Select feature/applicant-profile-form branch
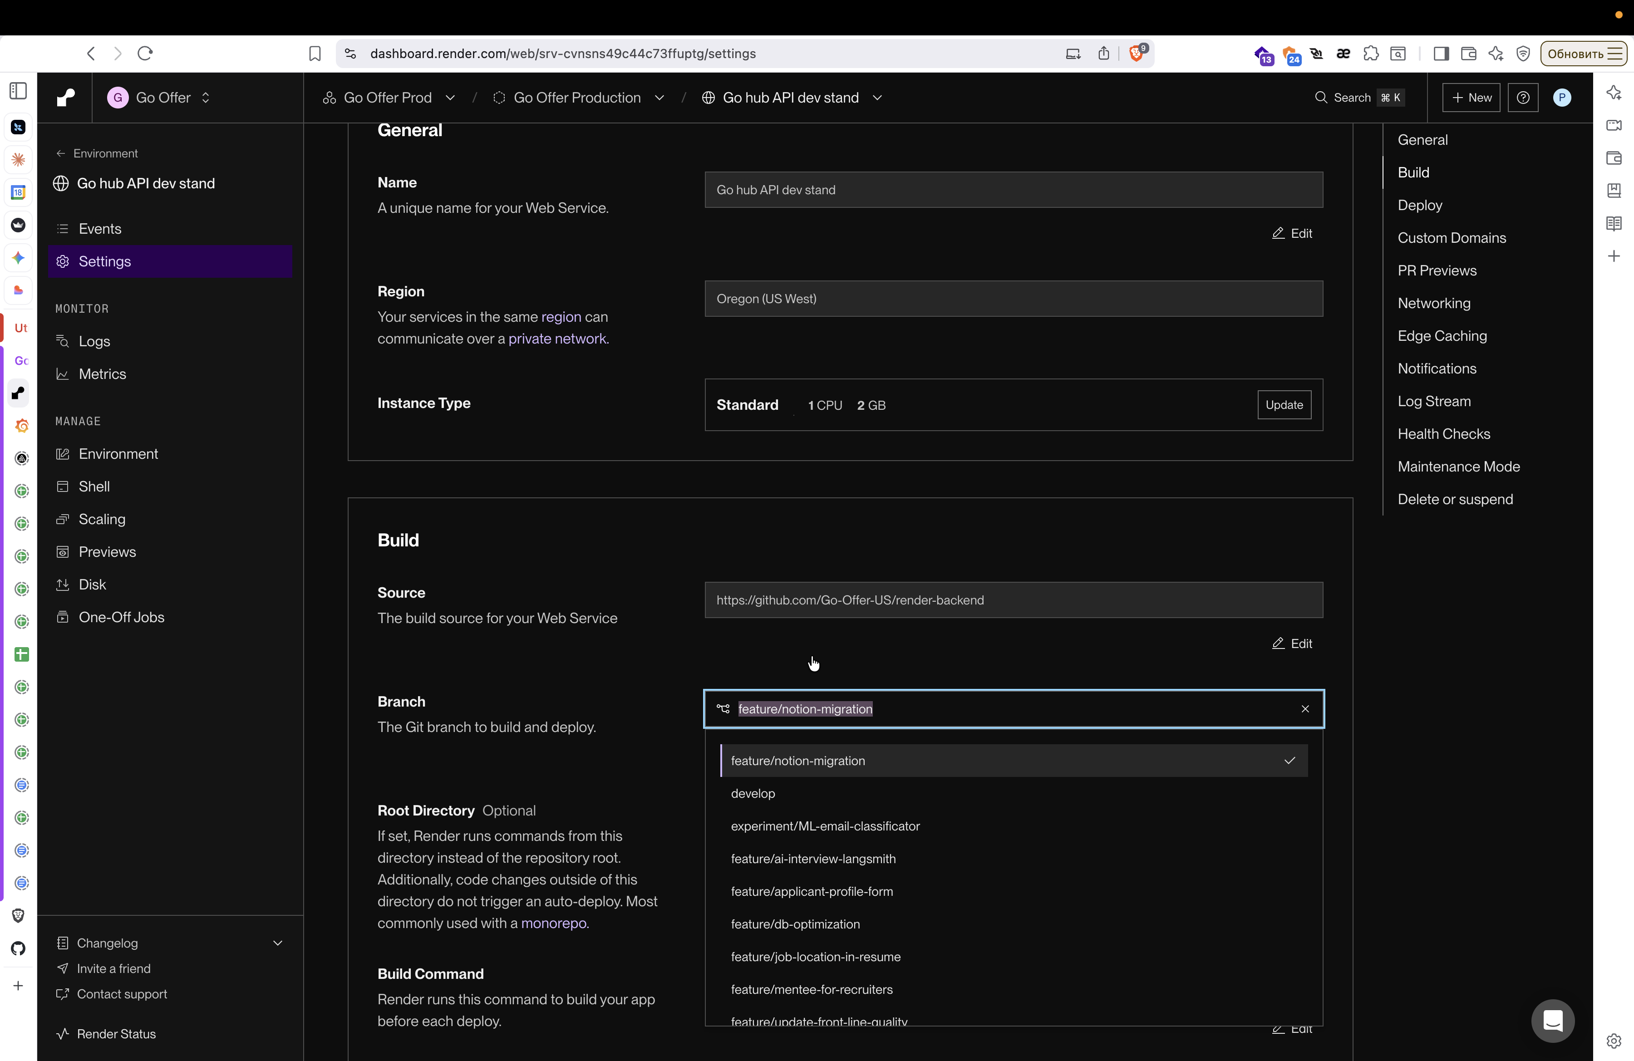Screen dimensions: 1634x1061 point(1014,891)
